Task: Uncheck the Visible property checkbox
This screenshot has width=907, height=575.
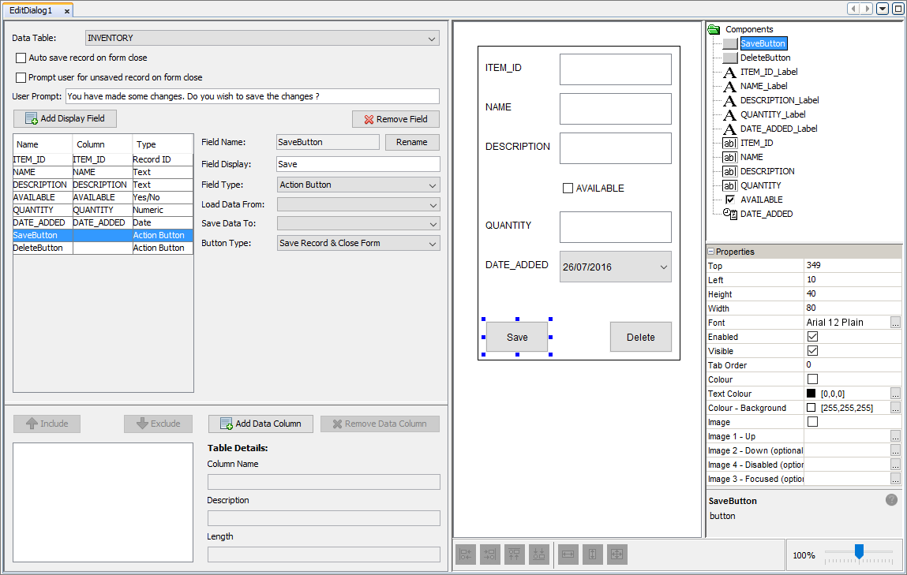Action: (x=812, y=351)
